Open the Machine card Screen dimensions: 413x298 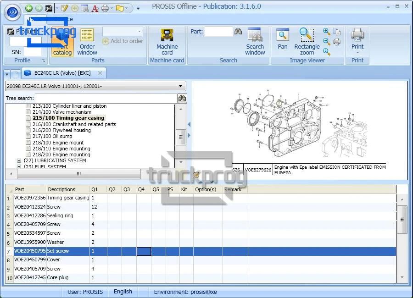(x=167, y=42)
